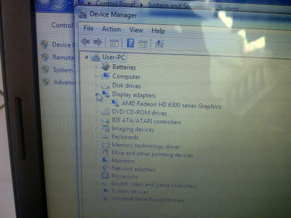Click the IDE ATA/ATAPI controllers icon
Image resolution: width=291 pixels, height=218 pixels.
(x=106, y=121)
